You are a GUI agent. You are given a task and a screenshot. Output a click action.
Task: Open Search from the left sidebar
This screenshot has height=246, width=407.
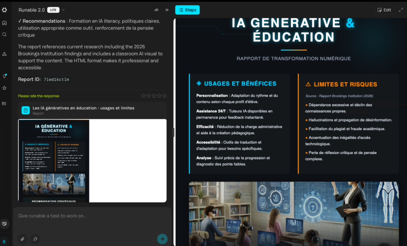point(4,35)
